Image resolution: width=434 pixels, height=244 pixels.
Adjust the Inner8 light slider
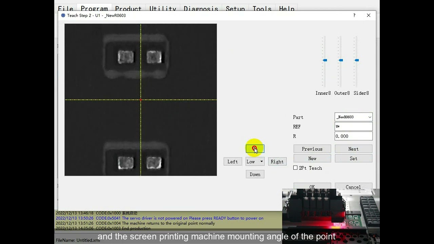pos(325,60)
